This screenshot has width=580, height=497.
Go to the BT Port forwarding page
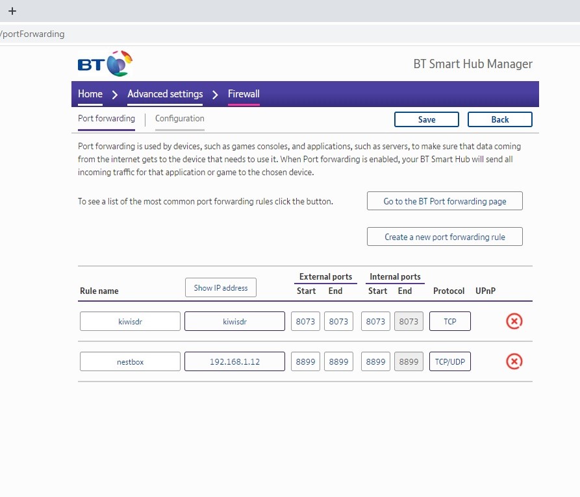(444, 201)
